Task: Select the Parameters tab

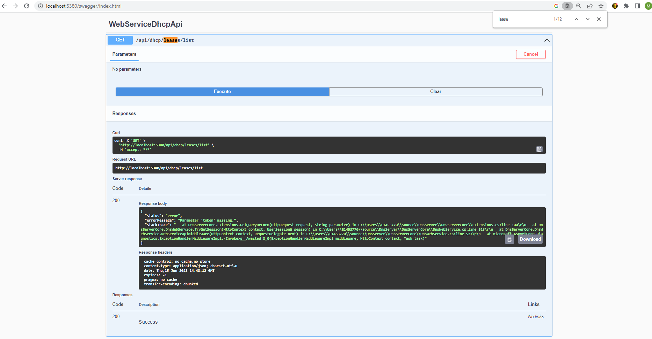Action: (x=124, y=54)
